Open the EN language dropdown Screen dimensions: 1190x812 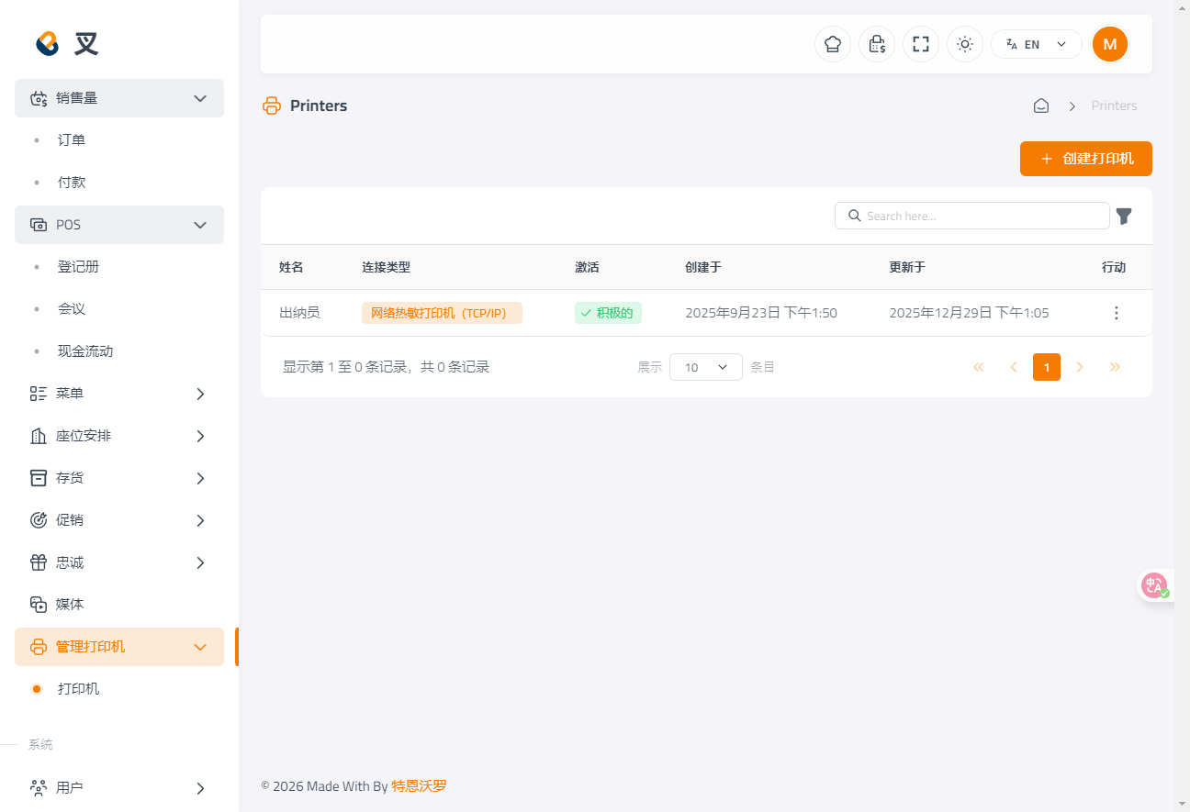(x=1036, y=44)
